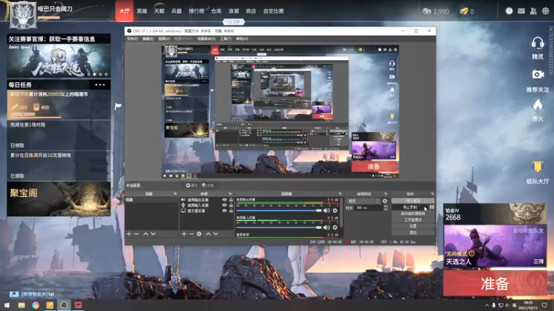Mute the desktop audio speaker icon
The image size is (554, 311).
coord(327,210)
